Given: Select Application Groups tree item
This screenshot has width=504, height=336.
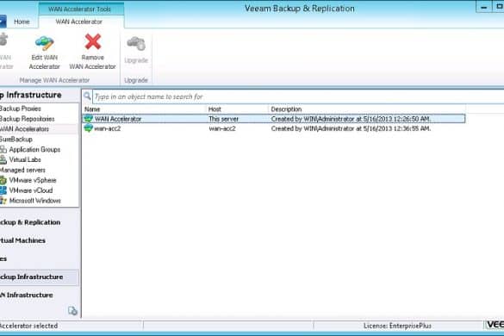Looking at the screenshot, I should [x=34, y=150].
